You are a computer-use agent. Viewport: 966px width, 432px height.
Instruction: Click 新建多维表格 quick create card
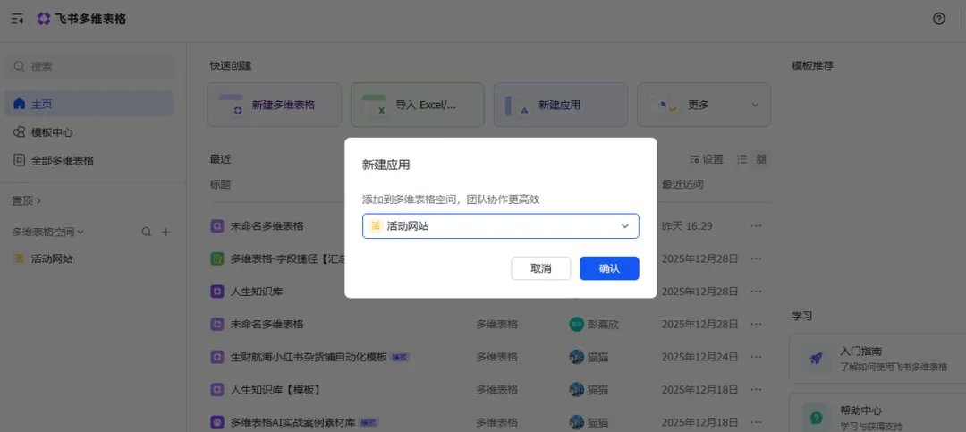[275, 105]
